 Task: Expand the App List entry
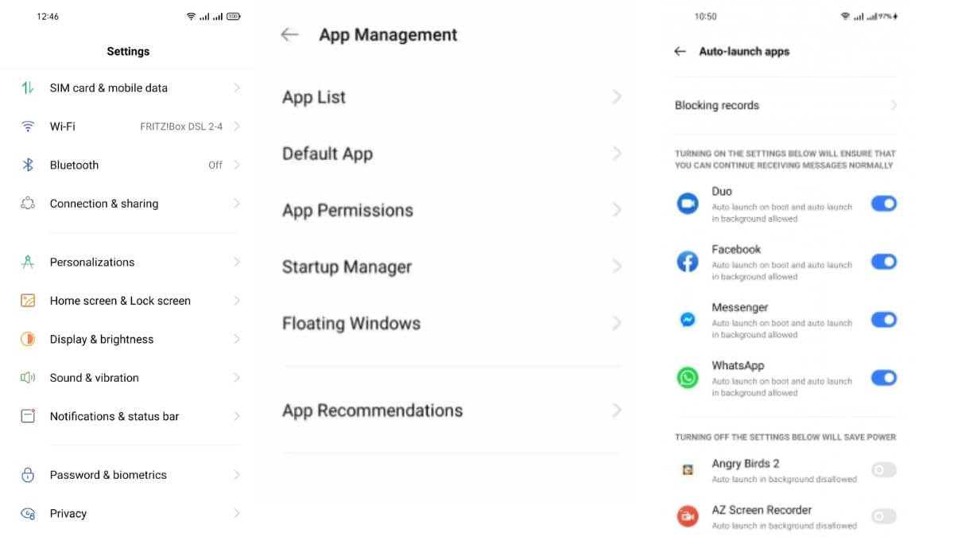450,97
